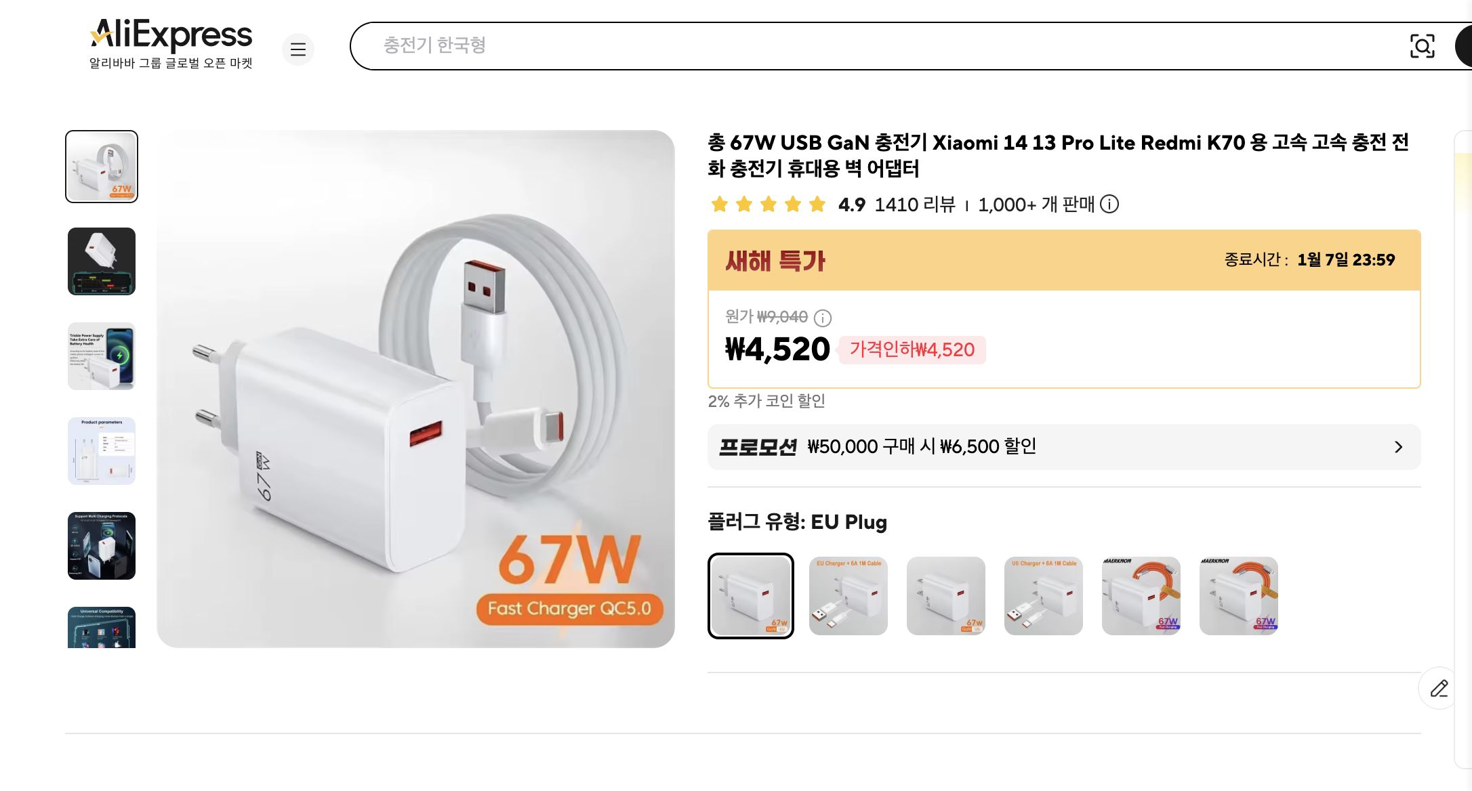Click the camera image search icon
This screenshot has height=791, width=1472.
coord(1423,46)
